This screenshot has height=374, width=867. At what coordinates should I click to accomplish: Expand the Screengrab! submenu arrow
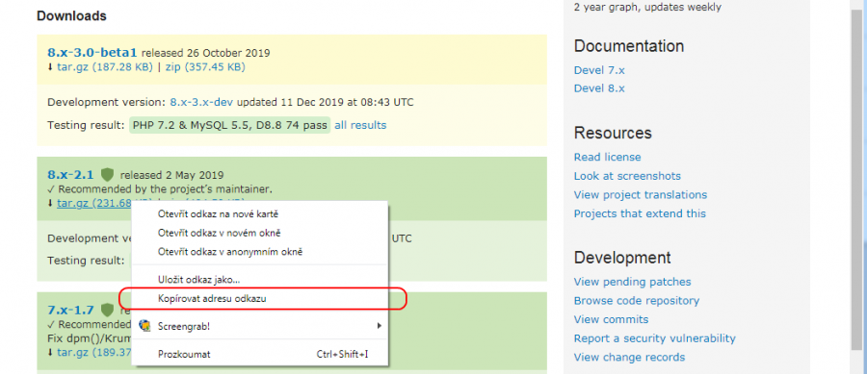point(380,326)
